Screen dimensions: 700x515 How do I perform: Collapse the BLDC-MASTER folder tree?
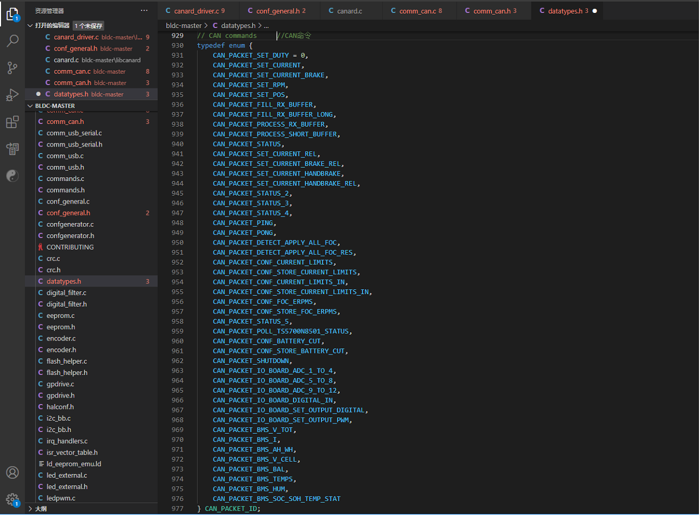coord(30,106)
